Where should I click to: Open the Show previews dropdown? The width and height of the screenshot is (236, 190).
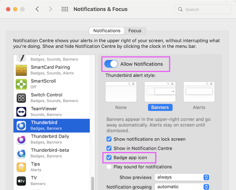pyautogui.click(x=182, y=177)
